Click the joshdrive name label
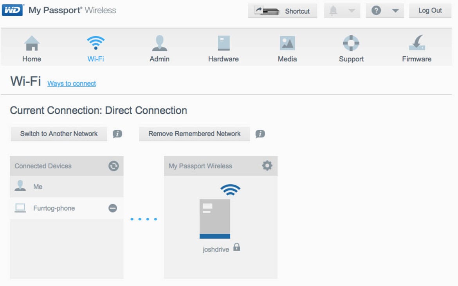The height and width of the screenshot is (286, 458). click(216, 250)
